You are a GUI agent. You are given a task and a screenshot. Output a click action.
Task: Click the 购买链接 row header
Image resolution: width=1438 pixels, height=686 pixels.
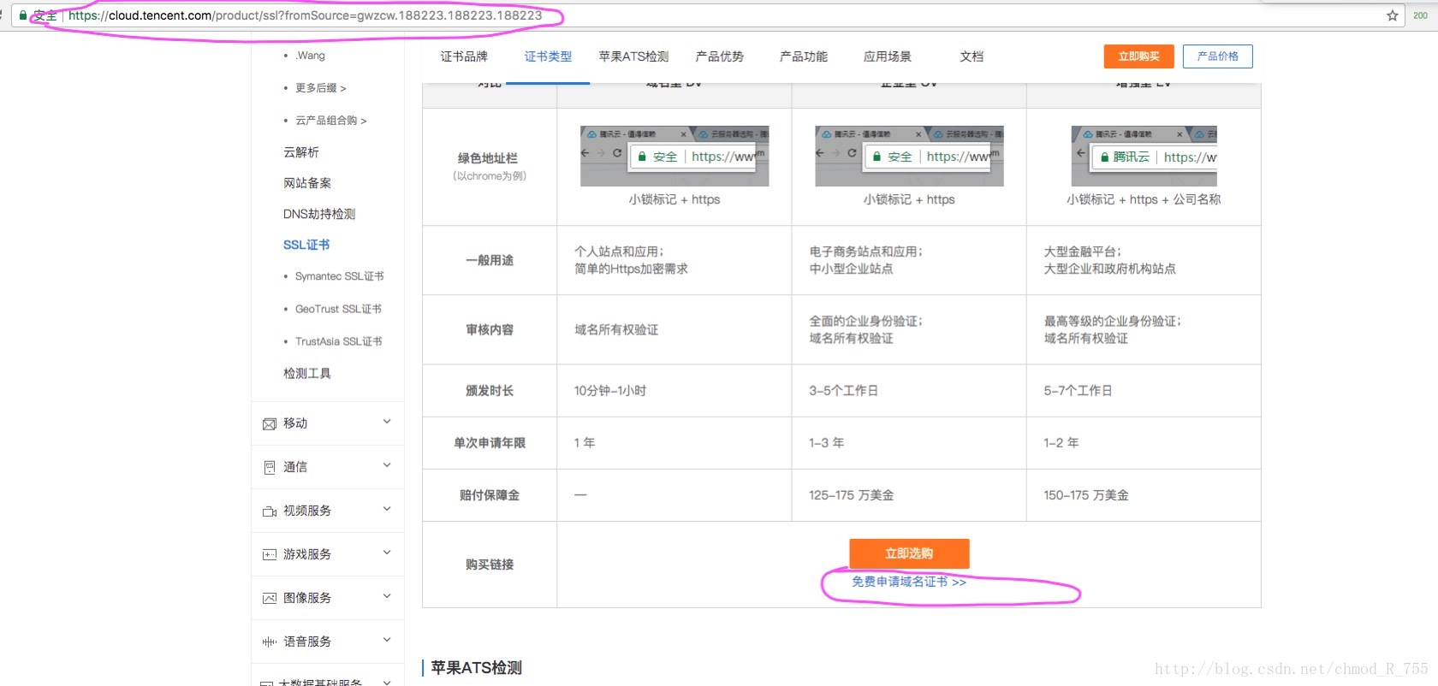(x=490, y=564)
